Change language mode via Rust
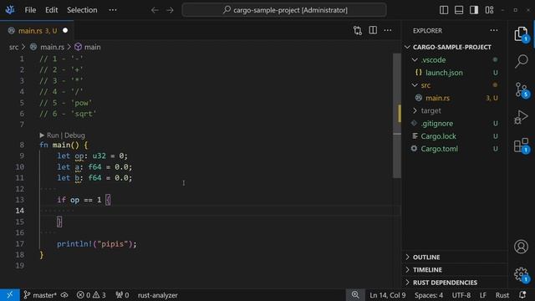The height and width of the screenshot is (301, 535). [x=502, y=295]
